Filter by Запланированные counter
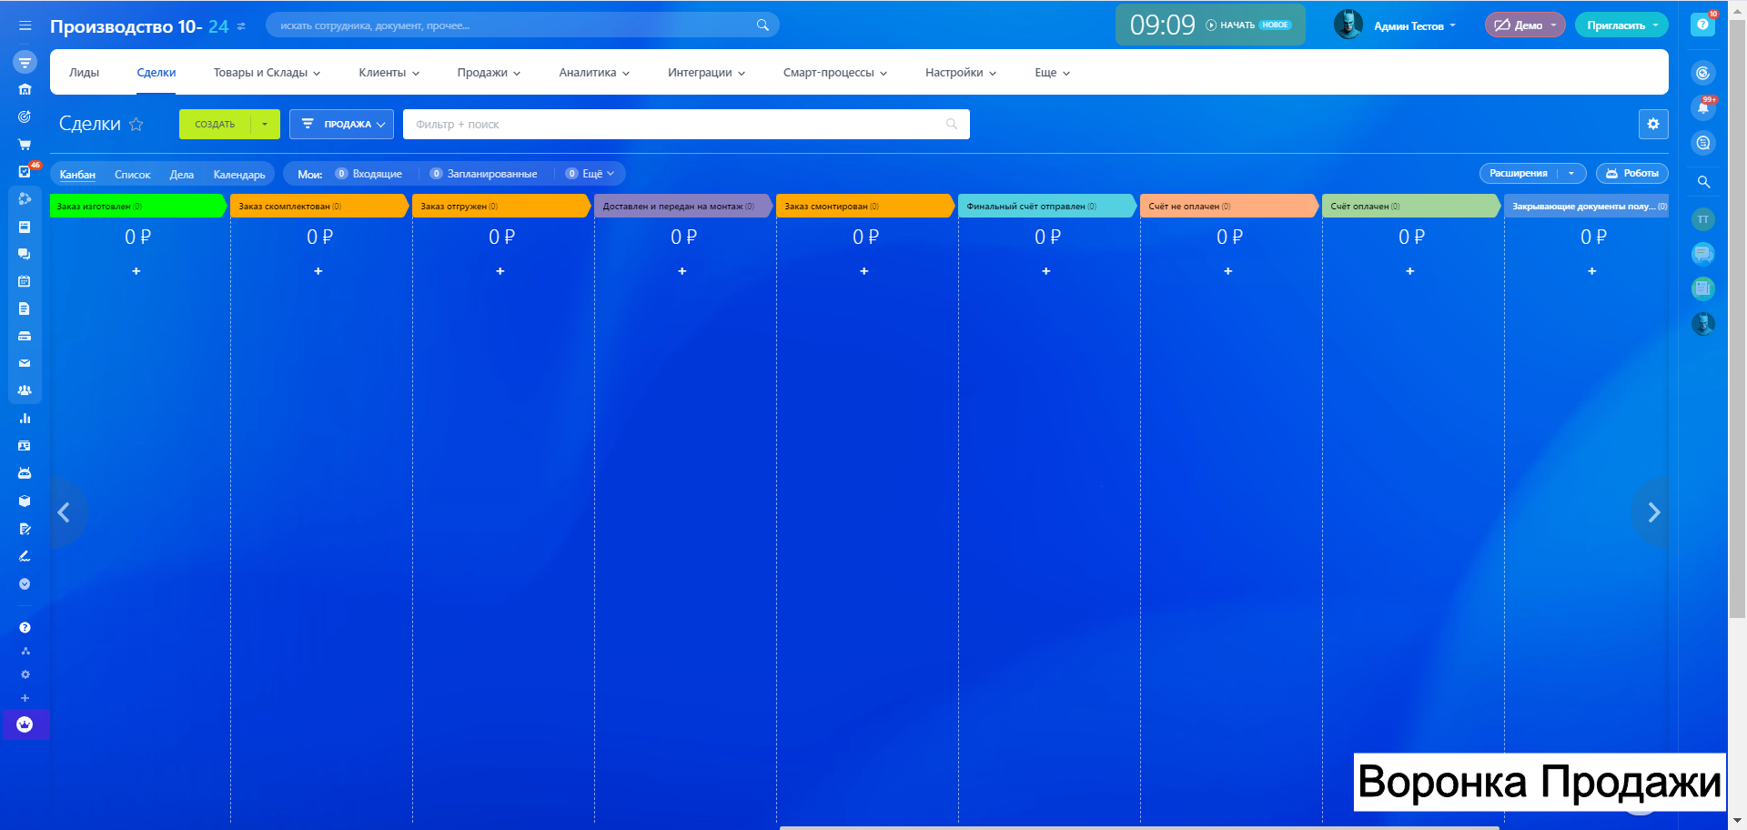 click(x=484, y=174)
